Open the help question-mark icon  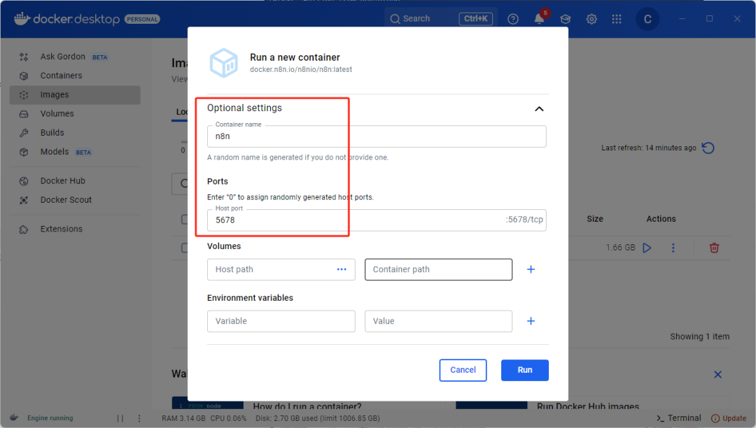(x=513, y=19)
